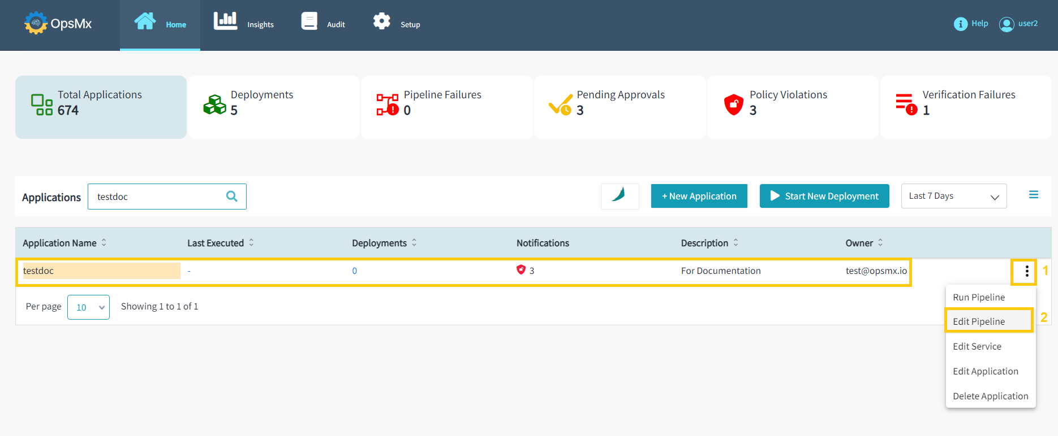Viewport: 1058px width, 436px height.
Task: Click the Applications search input field
Action: [158, 197]
